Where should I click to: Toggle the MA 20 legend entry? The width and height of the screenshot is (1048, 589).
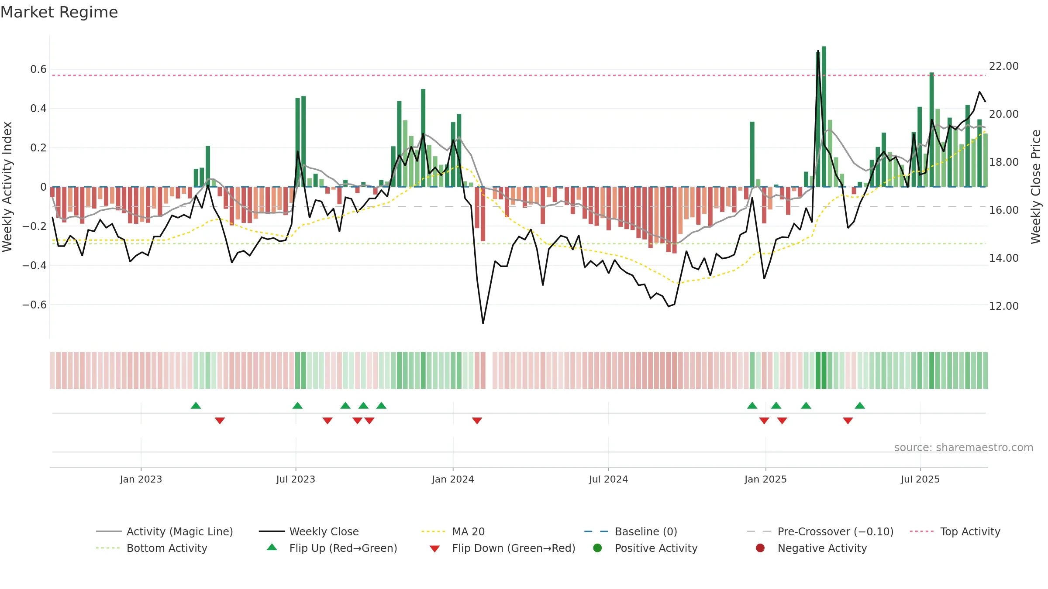pos(453,531)
